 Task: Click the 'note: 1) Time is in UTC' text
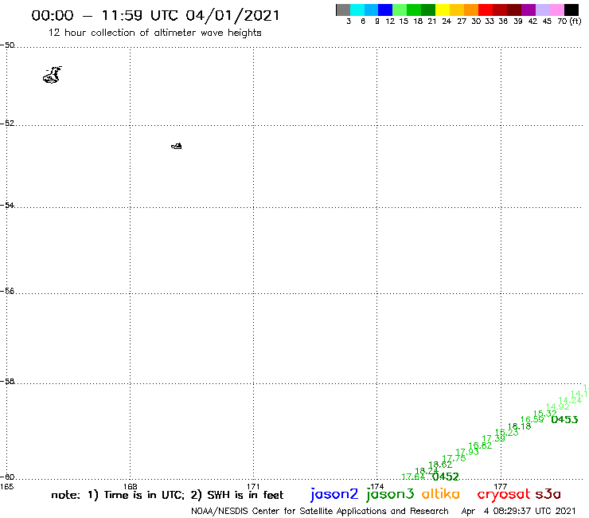(119, 495)
